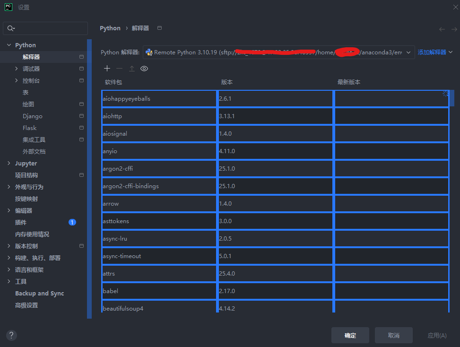Click project icon on 调试器 sidebar row
The width and height of the screenshot is (460, 347).
point(82,69)
